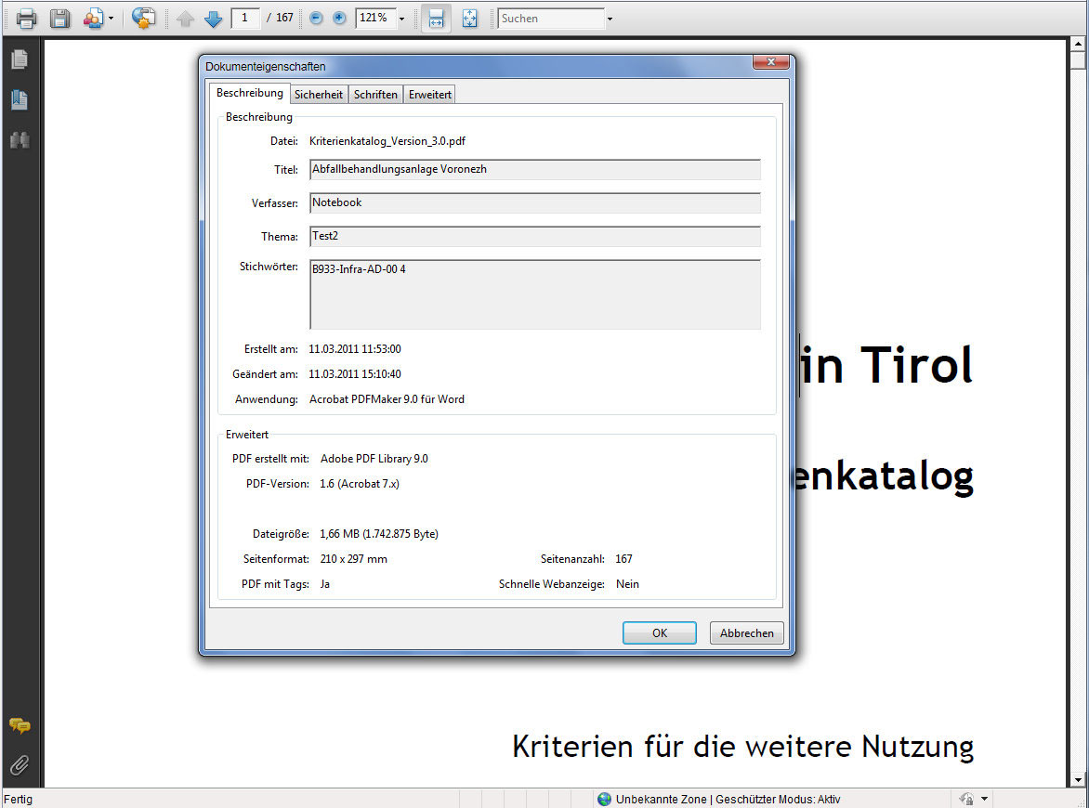The image size is (1089, 808).
Task: Click the page number field
Action: click(x=245, y=18)
